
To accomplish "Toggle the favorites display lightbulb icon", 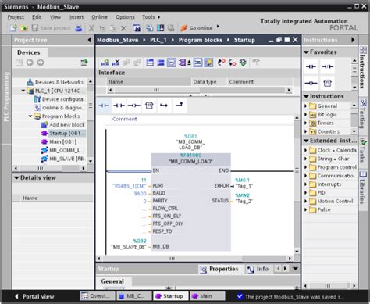I will (x=209, y=63).
